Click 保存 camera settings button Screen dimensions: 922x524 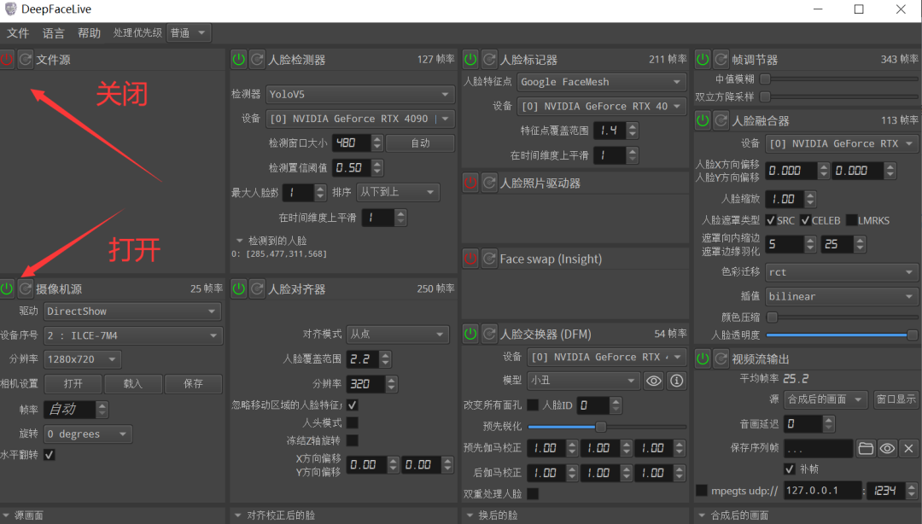click(193, 383)
